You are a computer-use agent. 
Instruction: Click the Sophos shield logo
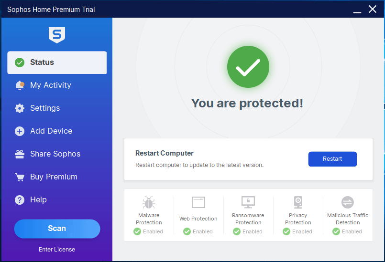pyautogui.click(x=57, y=35)
